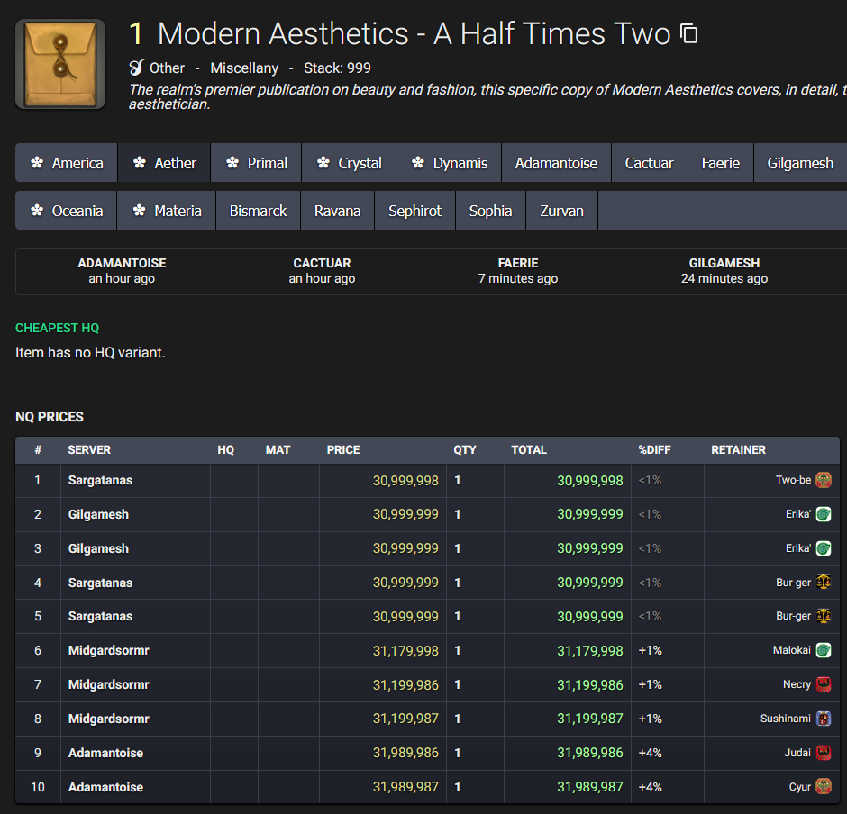Click the TOTAL column header
Viewport: 847px width, 814px height.
point(529,449)
